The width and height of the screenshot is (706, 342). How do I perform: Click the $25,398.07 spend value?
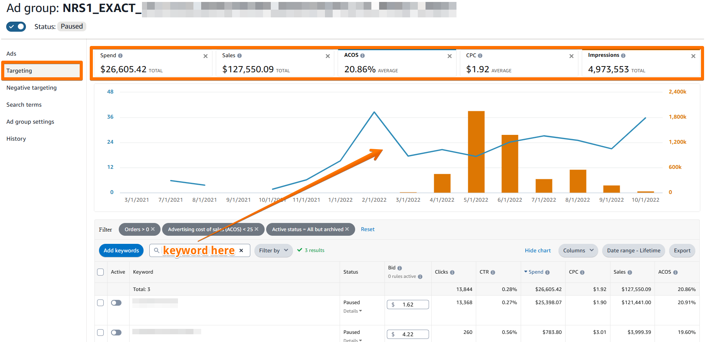point(548,303)
